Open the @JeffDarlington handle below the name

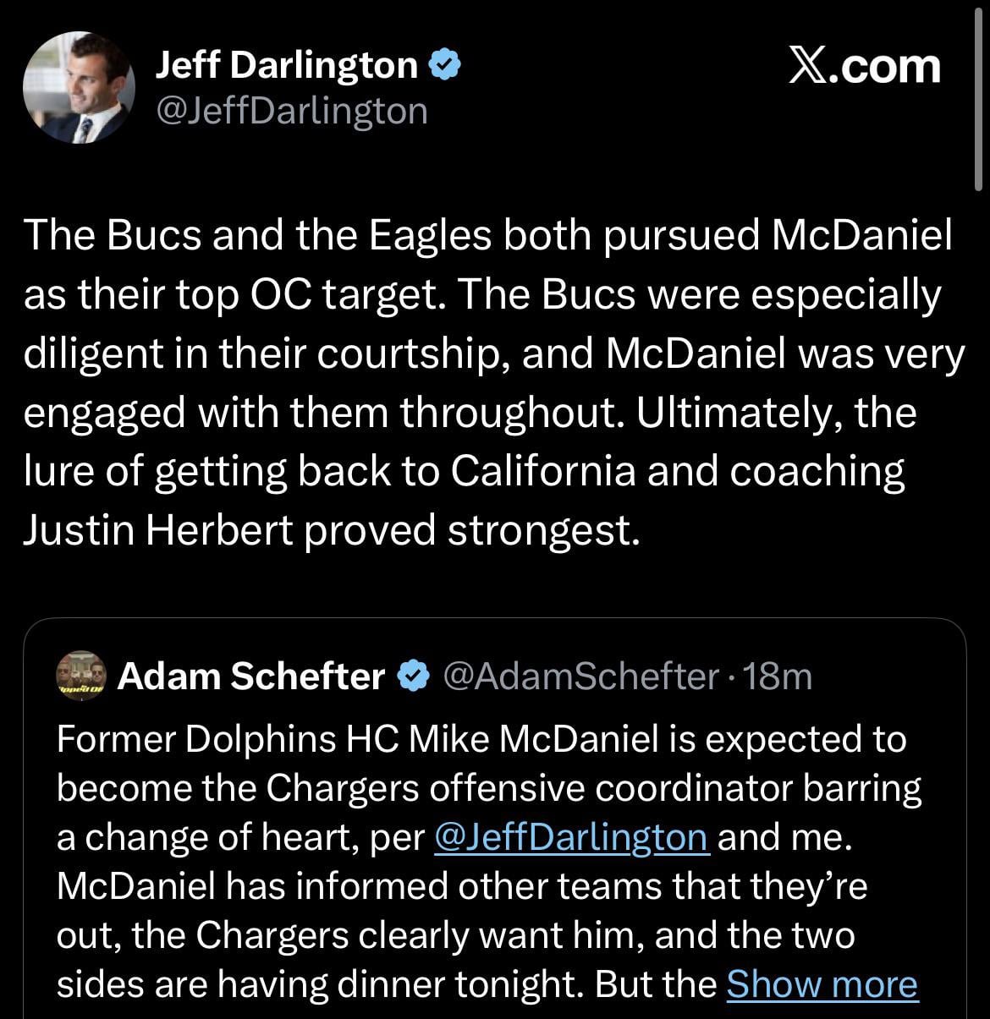(292, 110)
